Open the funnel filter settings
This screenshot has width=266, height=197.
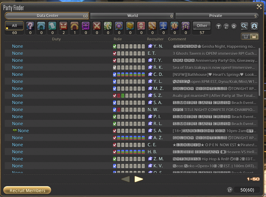click(x=219, y=26)
